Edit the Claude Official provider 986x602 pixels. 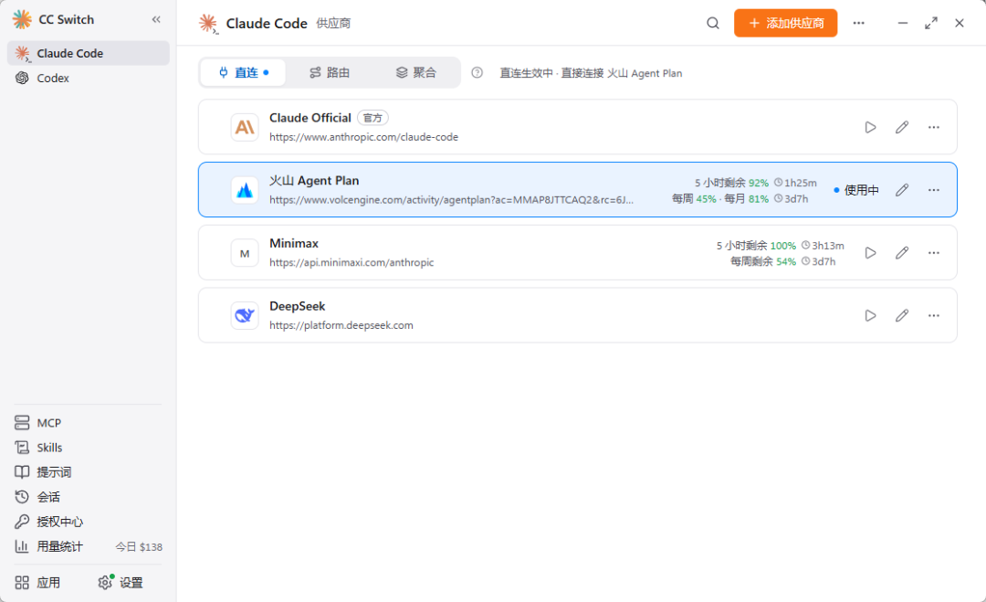902,127
